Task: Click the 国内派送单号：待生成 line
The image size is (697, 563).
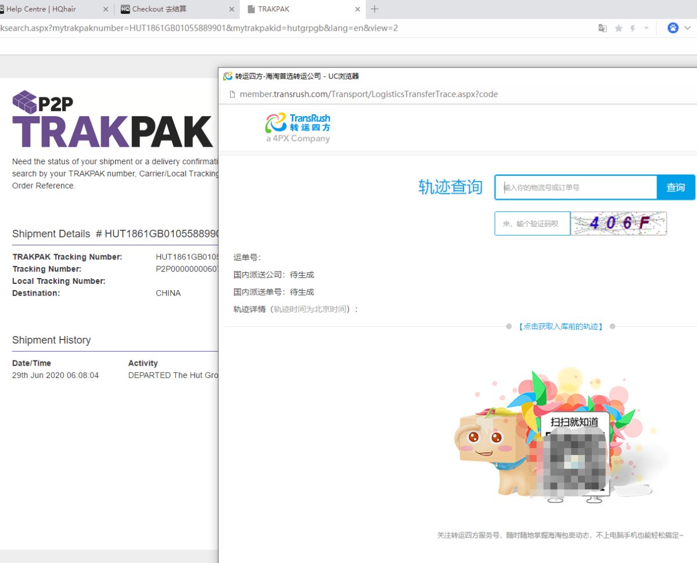Action: (274, 292)
